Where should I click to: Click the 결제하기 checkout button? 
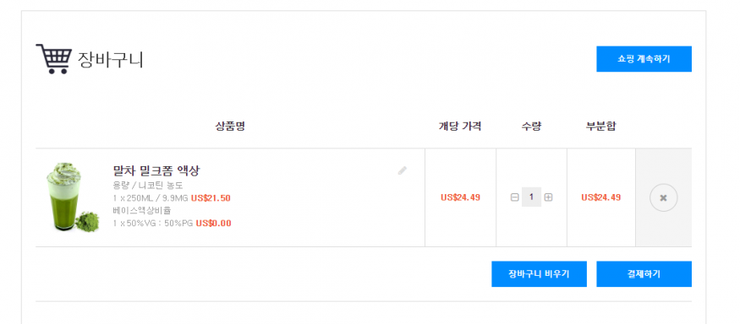pos(644,274)
